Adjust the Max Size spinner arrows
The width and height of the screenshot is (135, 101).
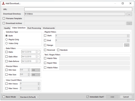[29, 74]
